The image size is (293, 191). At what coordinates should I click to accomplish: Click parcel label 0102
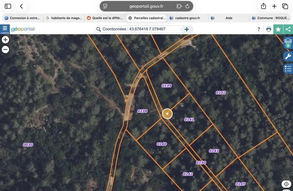[x=221, y=93]
